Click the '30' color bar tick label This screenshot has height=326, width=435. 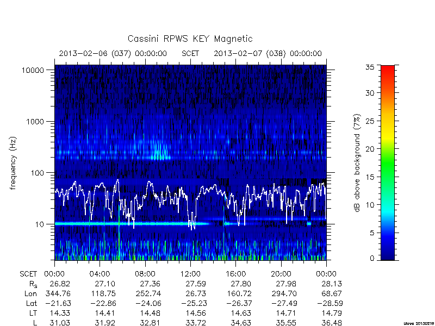[x=370, y=93]
